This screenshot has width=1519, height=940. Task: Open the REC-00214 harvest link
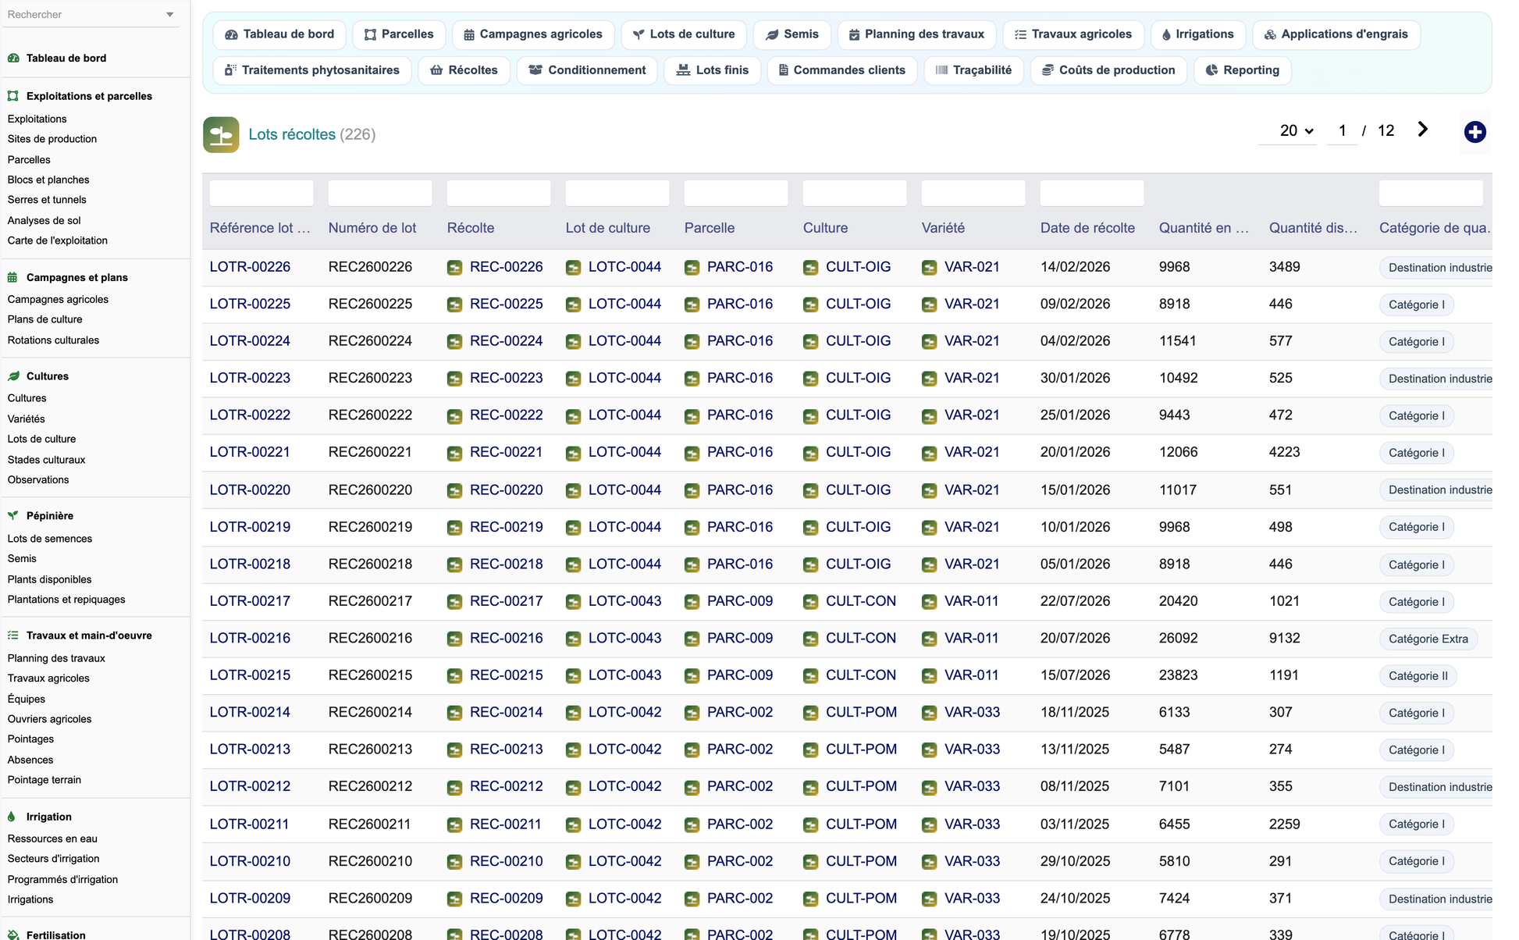pos(506,712)
